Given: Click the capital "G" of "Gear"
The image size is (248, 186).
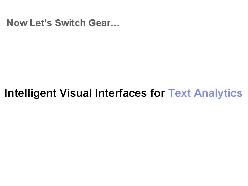Looking at the screenshot, I should coord(92,23).
